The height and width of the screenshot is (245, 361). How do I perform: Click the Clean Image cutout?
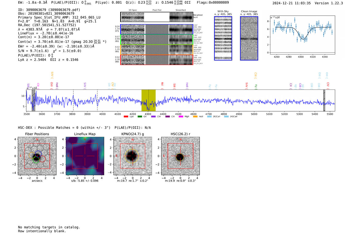point(249,38)
